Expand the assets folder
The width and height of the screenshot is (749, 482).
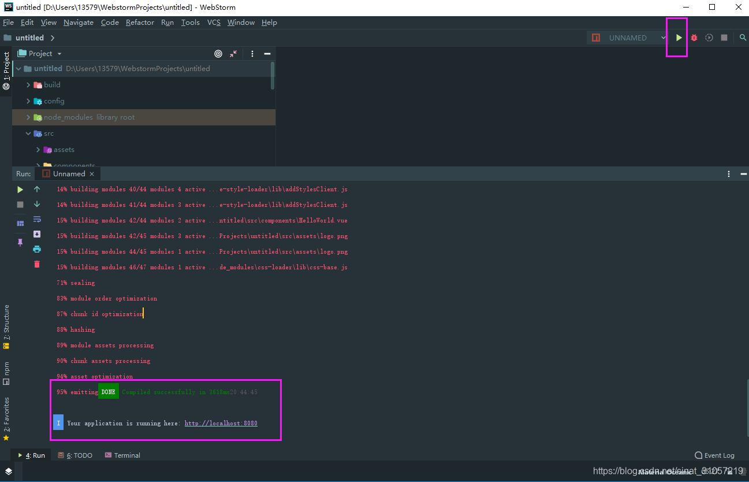click(x=38, y=150)
